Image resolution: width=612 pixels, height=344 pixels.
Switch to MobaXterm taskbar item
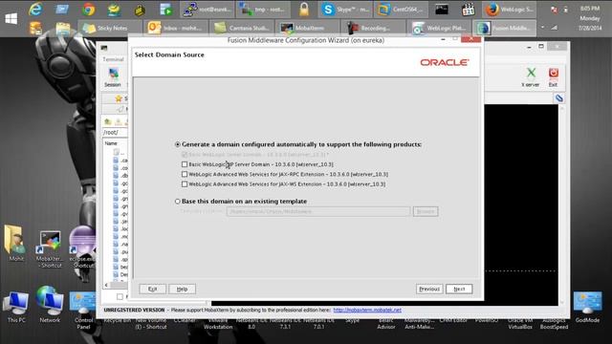(x=308, y=28)
